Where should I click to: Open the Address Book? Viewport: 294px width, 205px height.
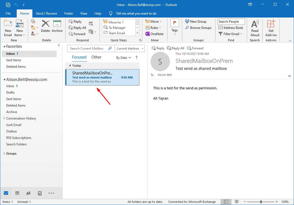tap(231, 28)
